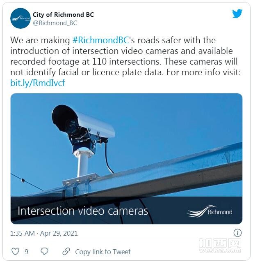Click the Intersection video cameras caption
Image resolution: width=253 pixels, height=262 pixels.
83,211
